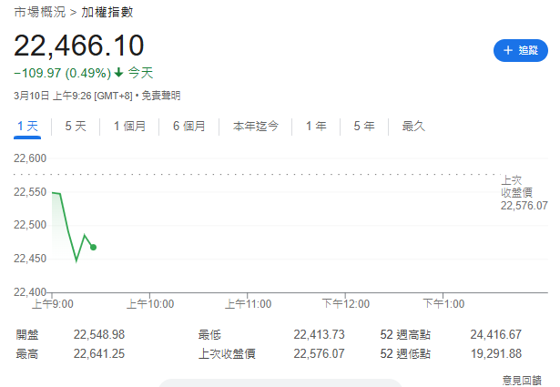The height and width of the screenshot is (387, 560).
Task: Click the 最低 row label
Action: tap(209, 334)
